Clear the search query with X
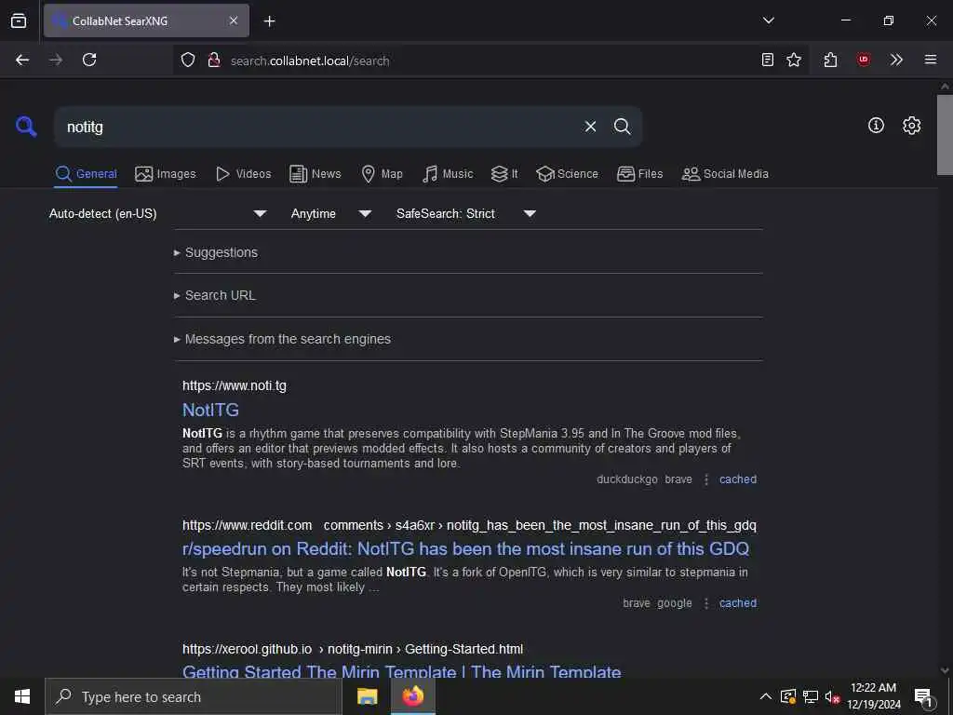Viewport: 953px width, 715px height. point(590,127)
